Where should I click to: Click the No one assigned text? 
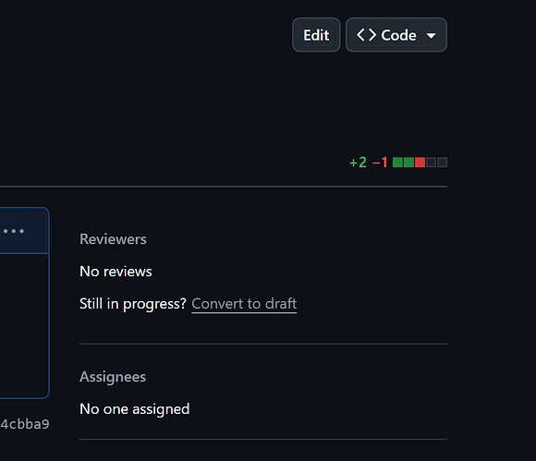134,409
